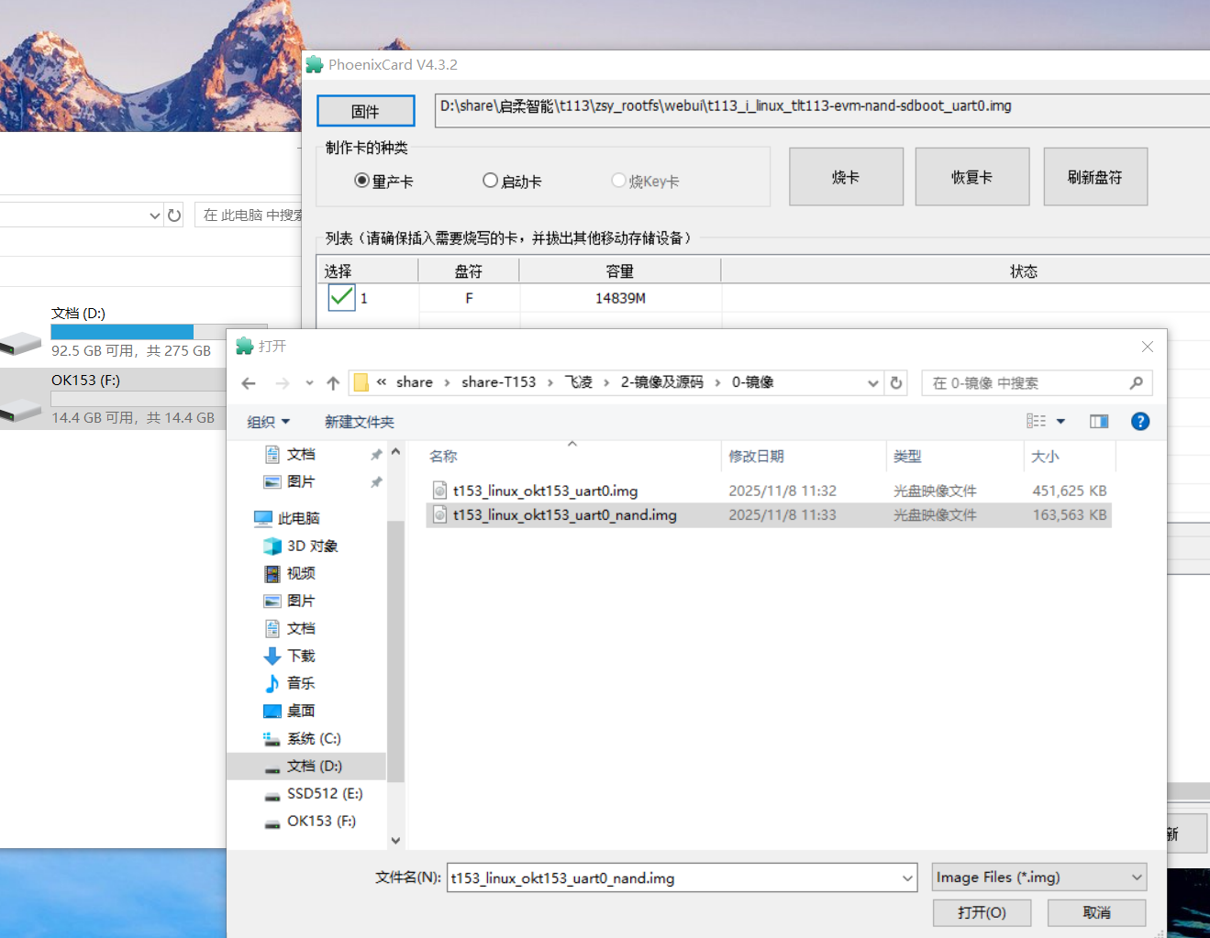Click the 固件 button in PhoenixCard
The height and width of the screenshot is (938, 1210).
pos(366,111)
